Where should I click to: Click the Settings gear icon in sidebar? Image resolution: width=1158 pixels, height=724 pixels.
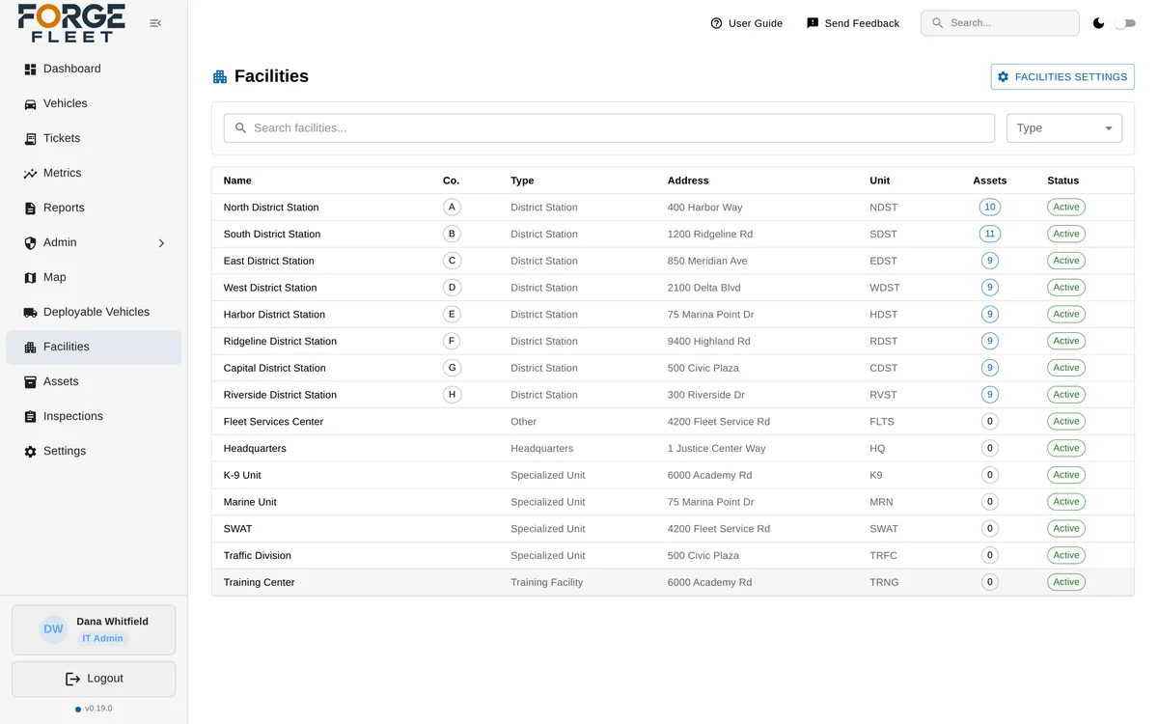pos(30,452)
